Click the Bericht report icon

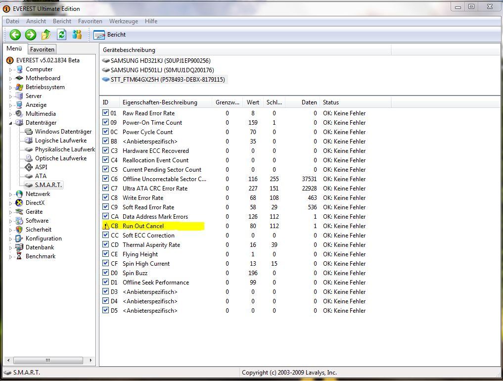click(99, 35)
